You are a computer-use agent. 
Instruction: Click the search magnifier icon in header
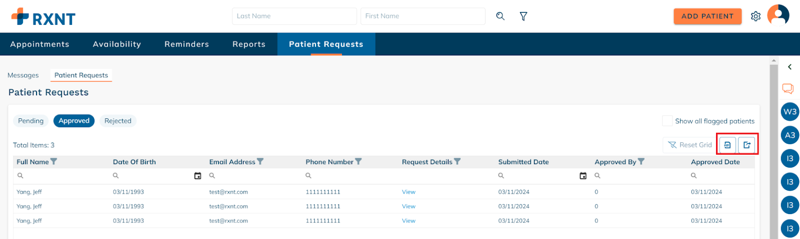(500, 16)
